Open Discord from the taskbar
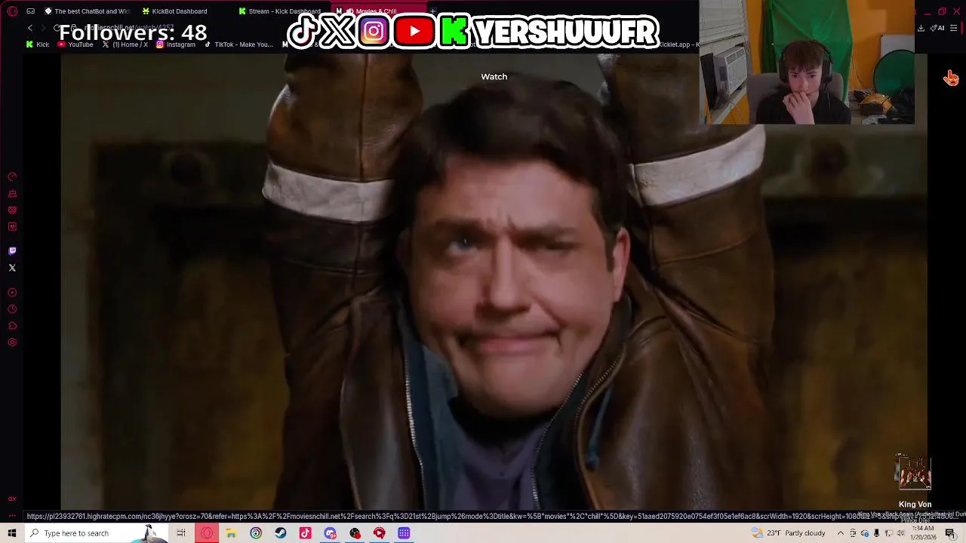 coord(330,533)
